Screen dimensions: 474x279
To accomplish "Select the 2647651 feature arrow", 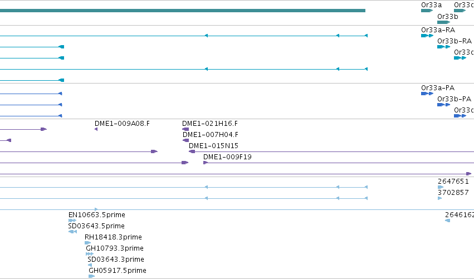I will pyautogui.click(x=441, y=187).
